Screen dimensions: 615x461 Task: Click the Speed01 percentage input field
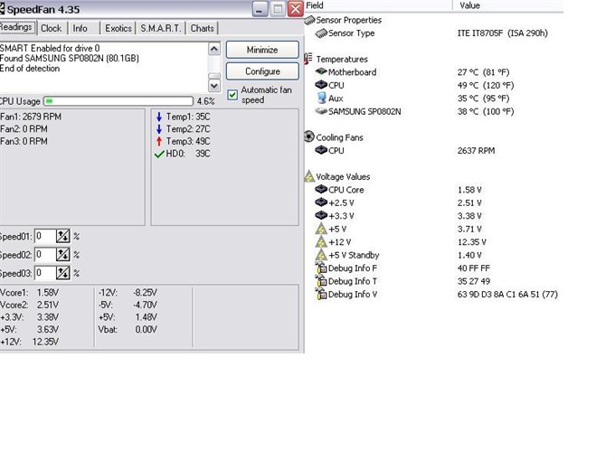click(x=44, y=236)
